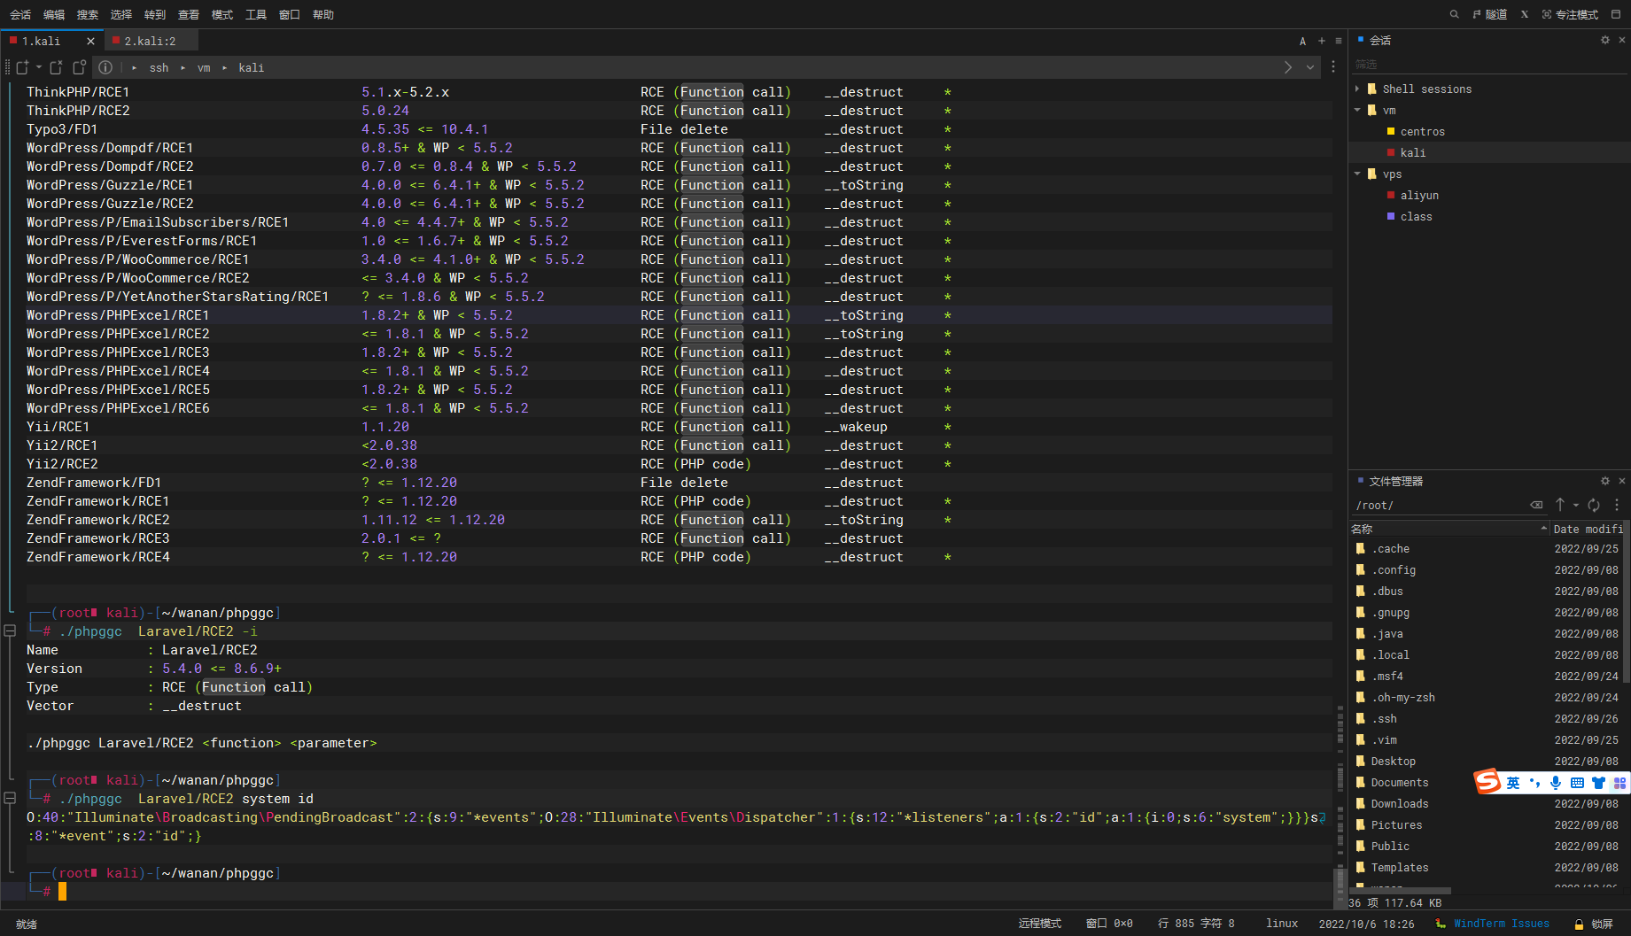This screenshot has height=936, width=1631.
Task: Close the 文件管理器 panel
Action: (1622, 481)
